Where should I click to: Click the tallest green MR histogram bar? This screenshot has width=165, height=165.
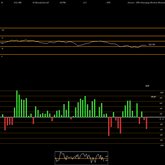click(x=17, y=104)
